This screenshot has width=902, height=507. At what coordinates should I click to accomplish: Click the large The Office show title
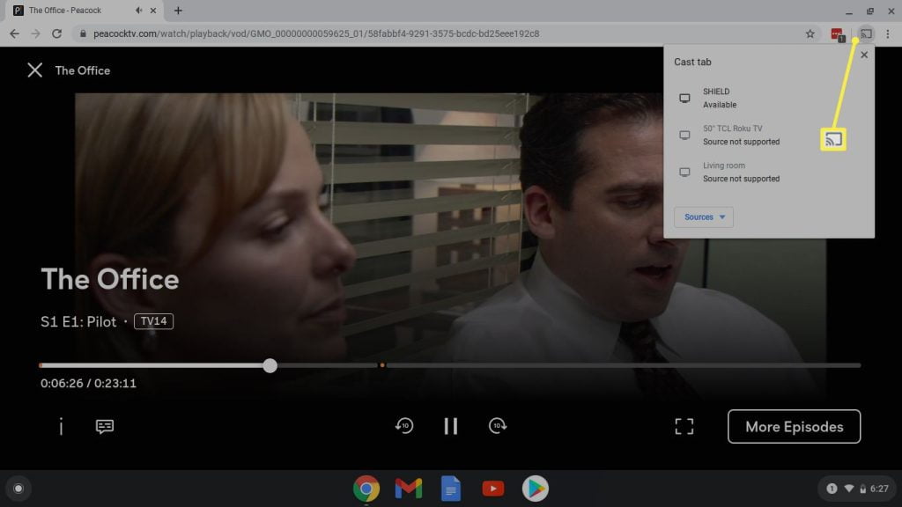110,279
